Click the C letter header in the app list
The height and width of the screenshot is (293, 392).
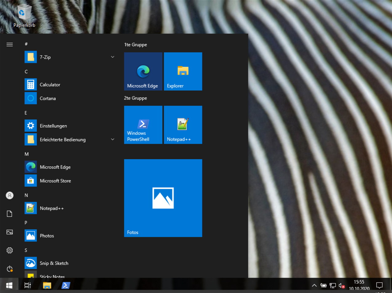click(x=26, y=72)
